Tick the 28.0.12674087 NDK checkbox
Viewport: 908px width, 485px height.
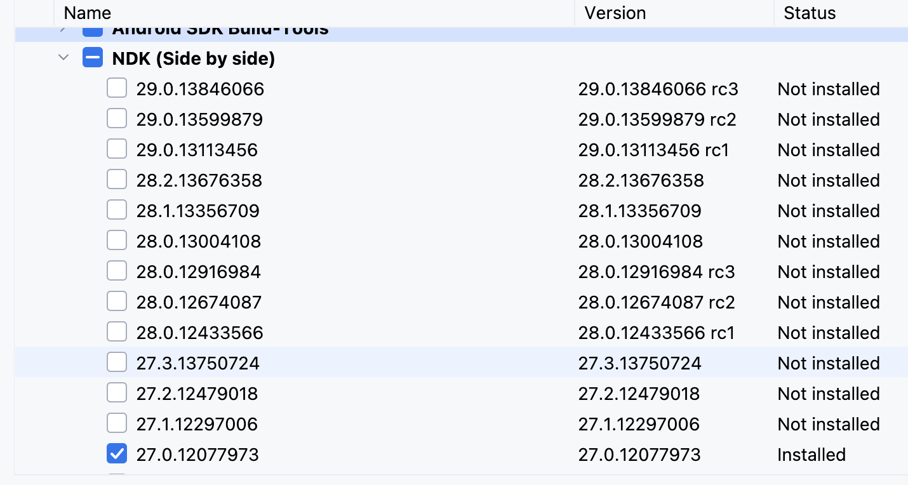point(117,302)
